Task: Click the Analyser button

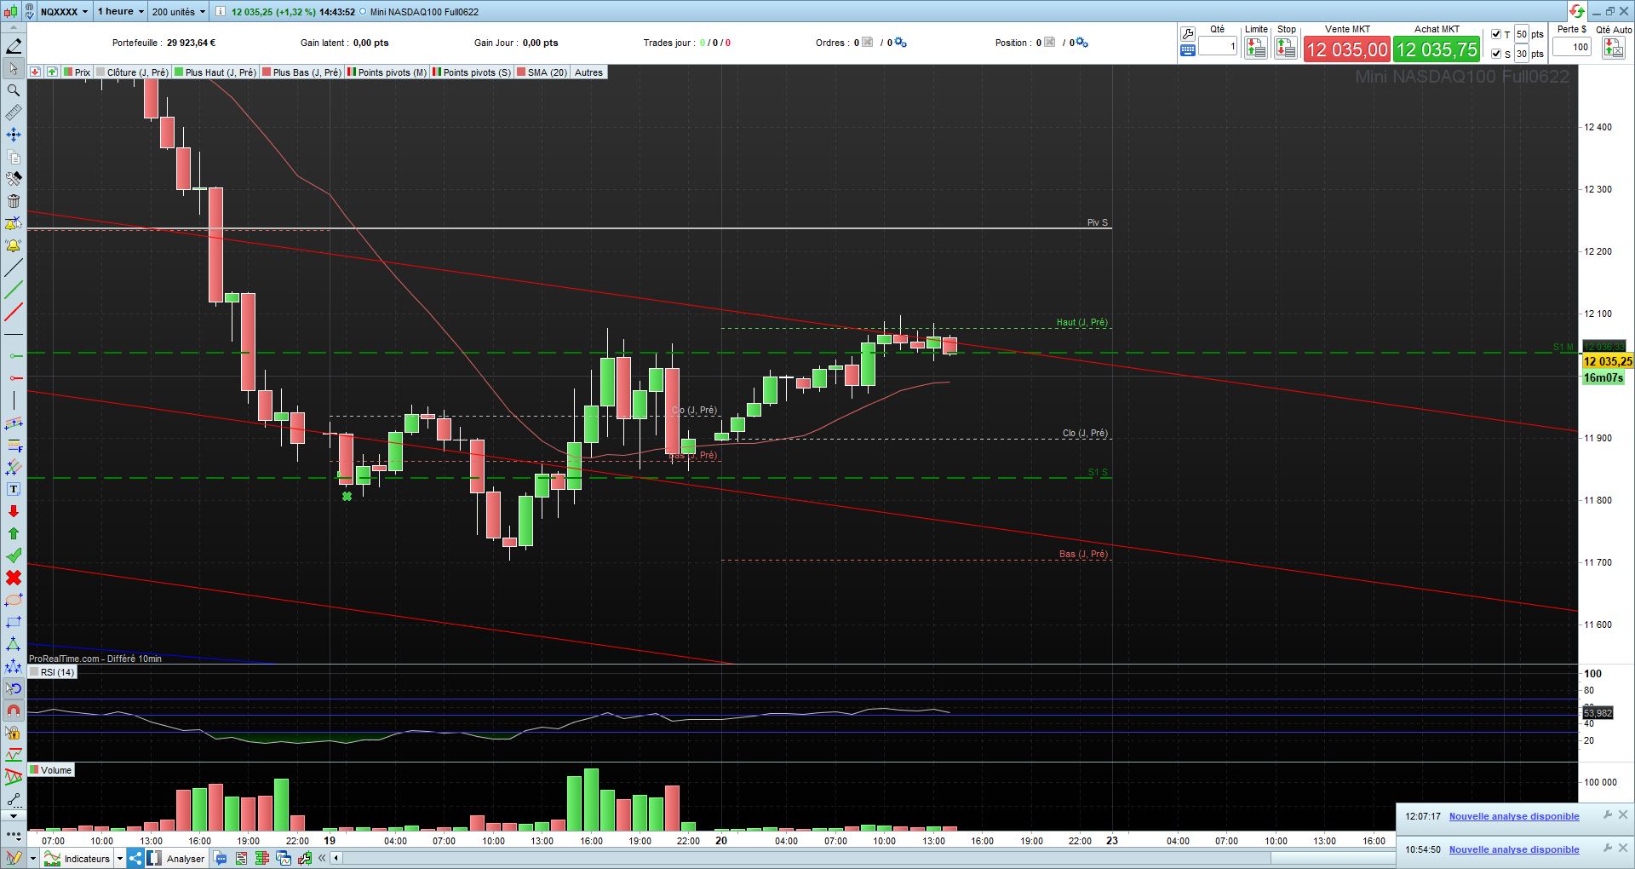Action: pos(176,859)
